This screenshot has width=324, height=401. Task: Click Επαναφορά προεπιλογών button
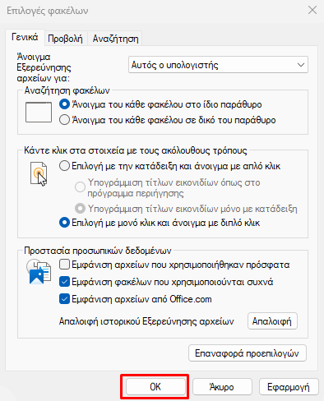click(x=248, y=353)
